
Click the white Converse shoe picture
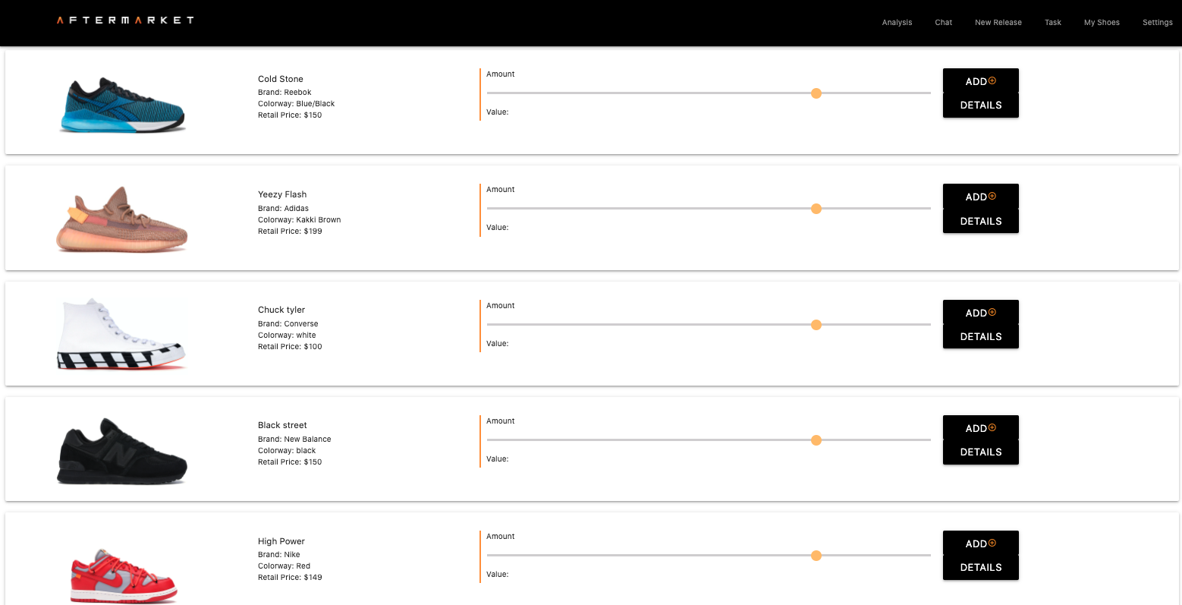pyautogui.click(x=122, y=334)
